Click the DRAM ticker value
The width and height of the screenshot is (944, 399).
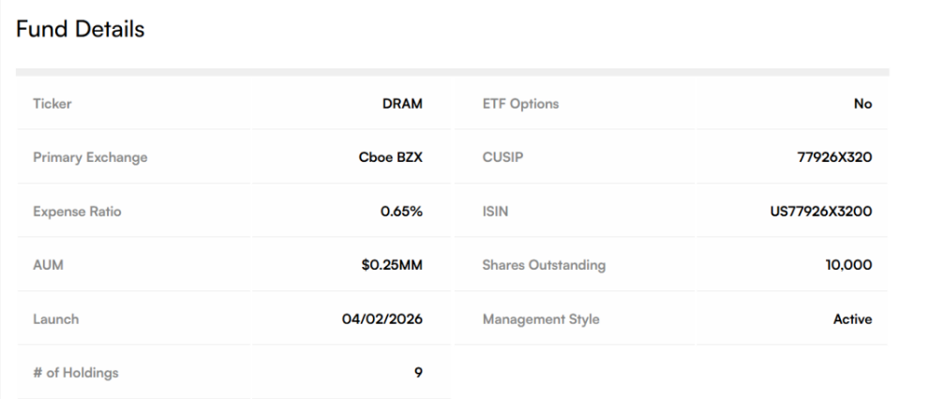coord(402,104)
